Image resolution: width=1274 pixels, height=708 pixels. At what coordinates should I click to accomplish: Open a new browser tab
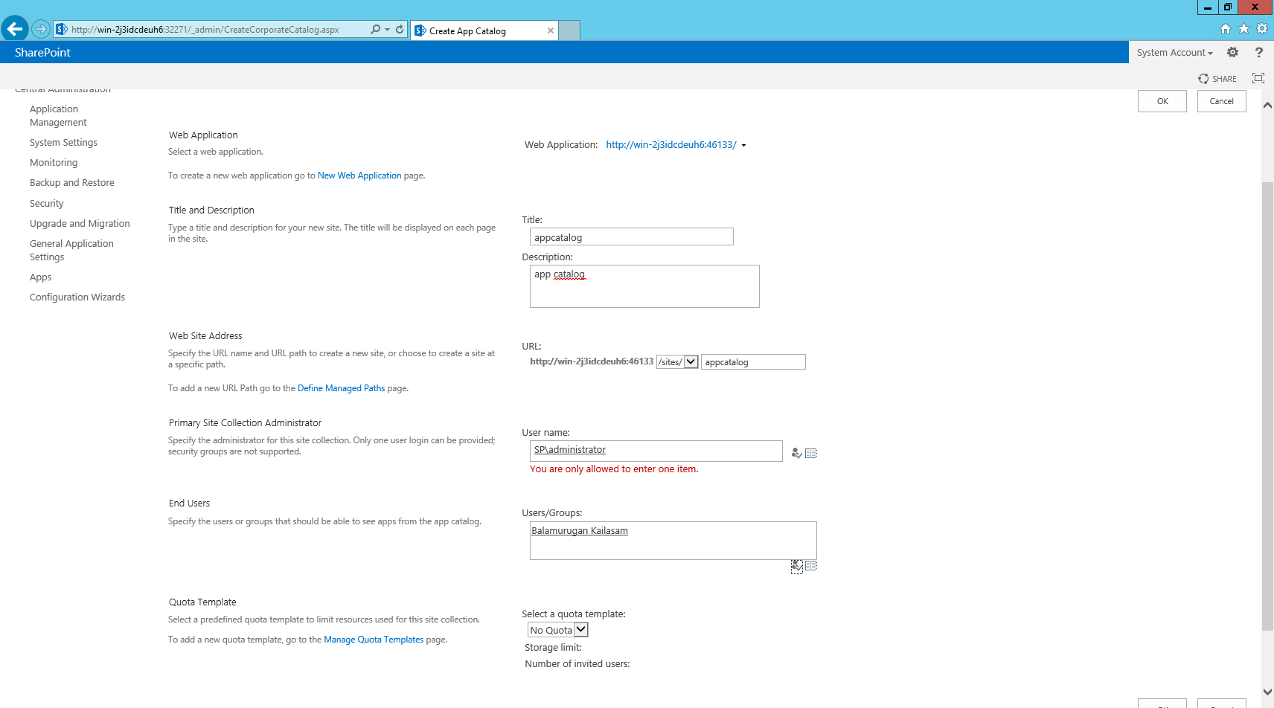tap(569, 30)
